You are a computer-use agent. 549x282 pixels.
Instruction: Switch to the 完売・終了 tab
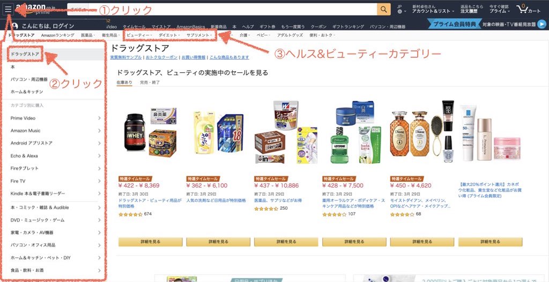click(150, 83)
